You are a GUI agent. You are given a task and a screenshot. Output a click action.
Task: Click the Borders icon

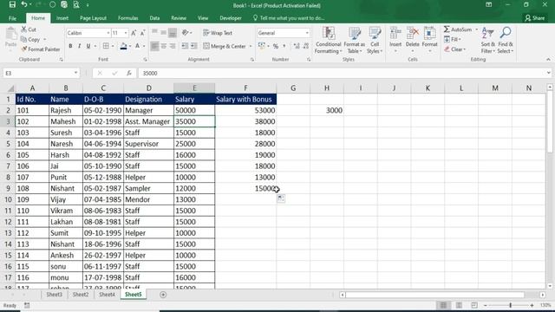106,46
